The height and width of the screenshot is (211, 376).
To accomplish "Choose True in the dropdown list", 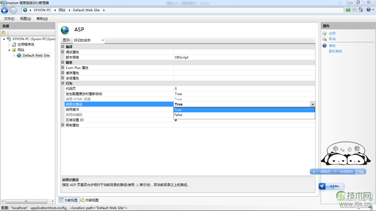I will coord(244,110).
